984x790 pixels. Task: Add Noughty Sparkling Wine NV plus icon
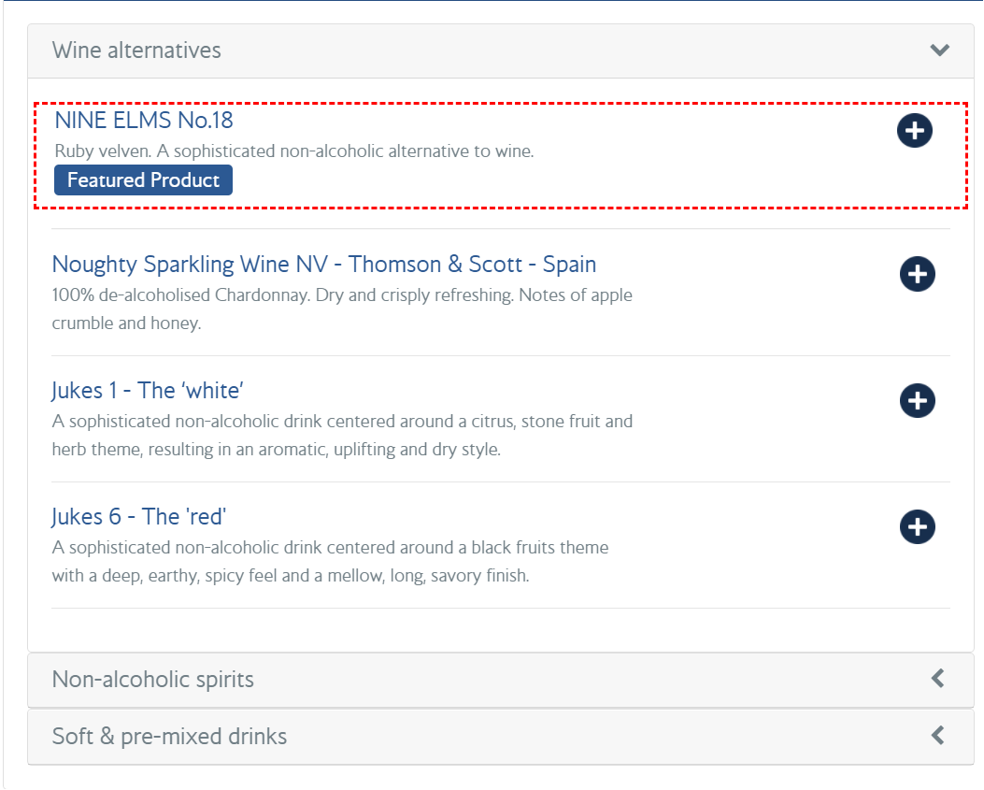[x=918, y=274]
